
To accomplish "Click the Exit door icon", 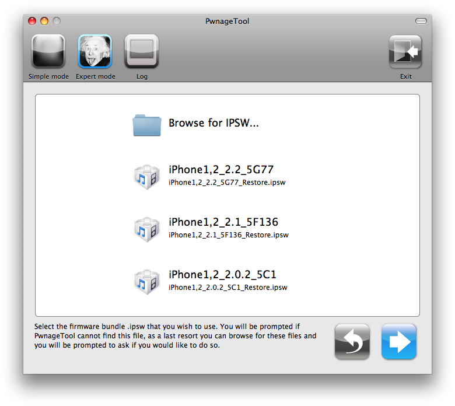I will (x=405, y=52).
